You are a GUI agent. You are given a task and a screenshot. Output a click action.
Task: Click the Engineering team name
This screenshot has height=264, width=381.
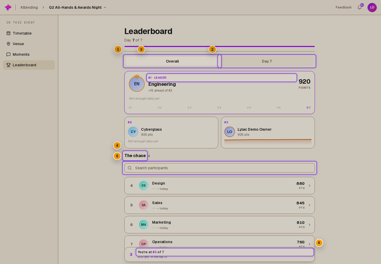[162, 84]
